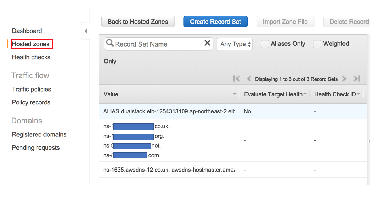The image size is (379, 198).
Task: Jump to last page of record sets
Action: [357, 79]
